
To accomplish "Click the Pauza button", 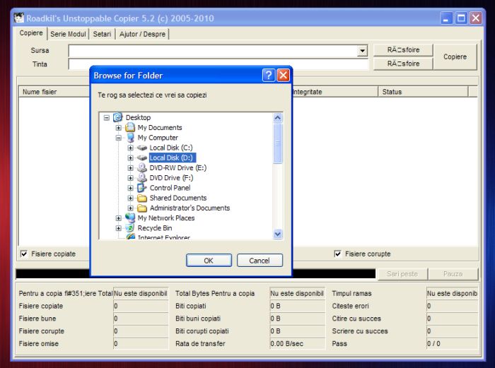I will coord(453,274).
